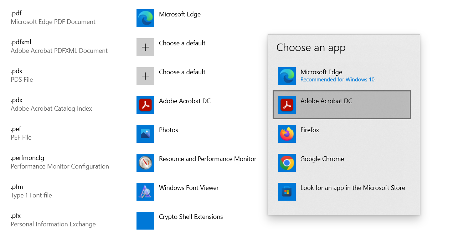474x231 pixels.
Task: Click the Windows Font Viewer icon
Action: [x=145, y=192]
